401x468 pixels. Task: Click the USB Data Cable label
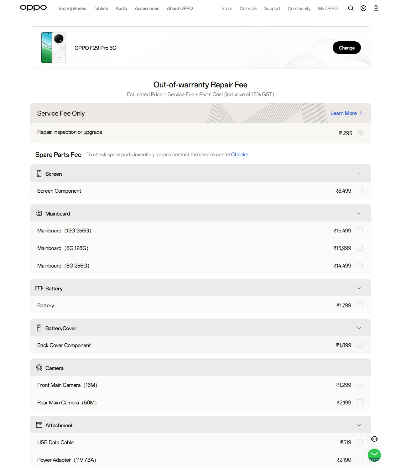[x=55, y=442]
